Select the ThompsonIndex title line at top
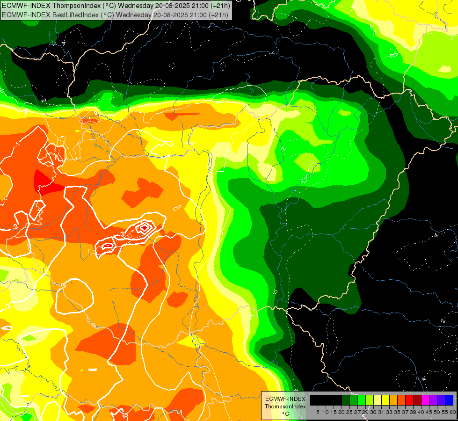 116,5
